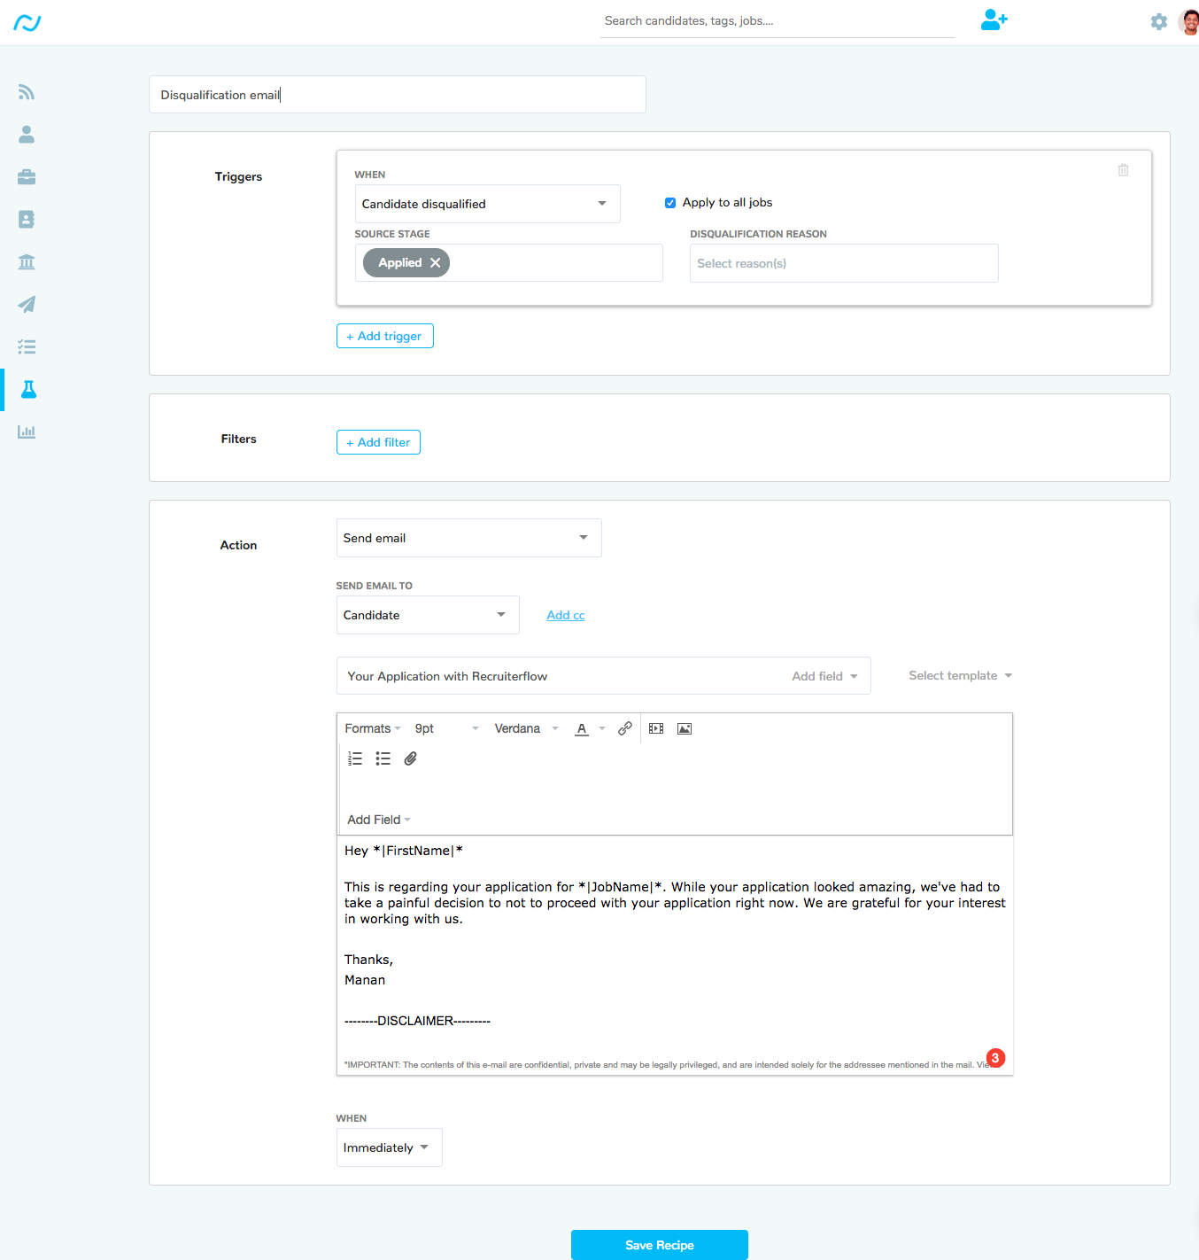
Task: Click the Add cc link
Action: click(x=566, y=615)
